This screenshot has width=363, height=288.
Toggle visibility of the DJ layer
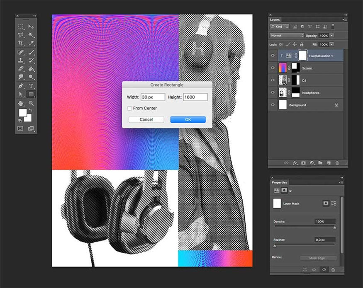click(x=273, y=80)
